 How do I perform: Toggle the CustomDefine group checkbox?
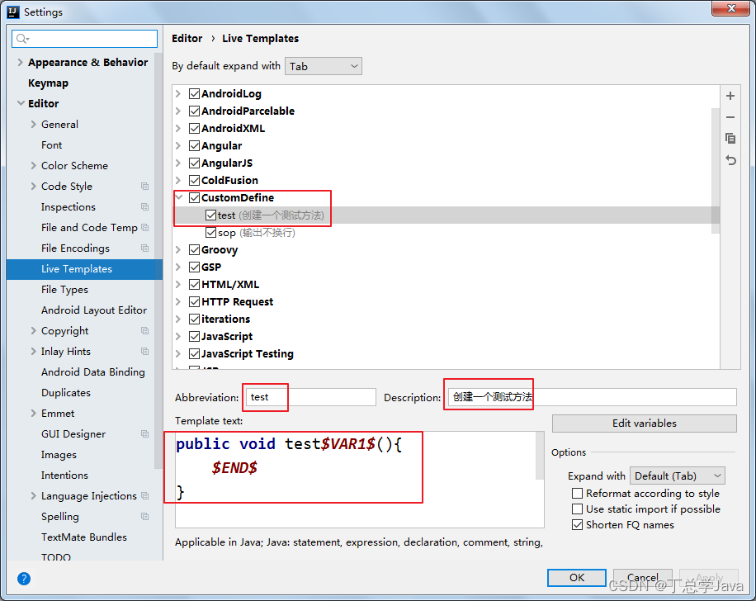194,198
